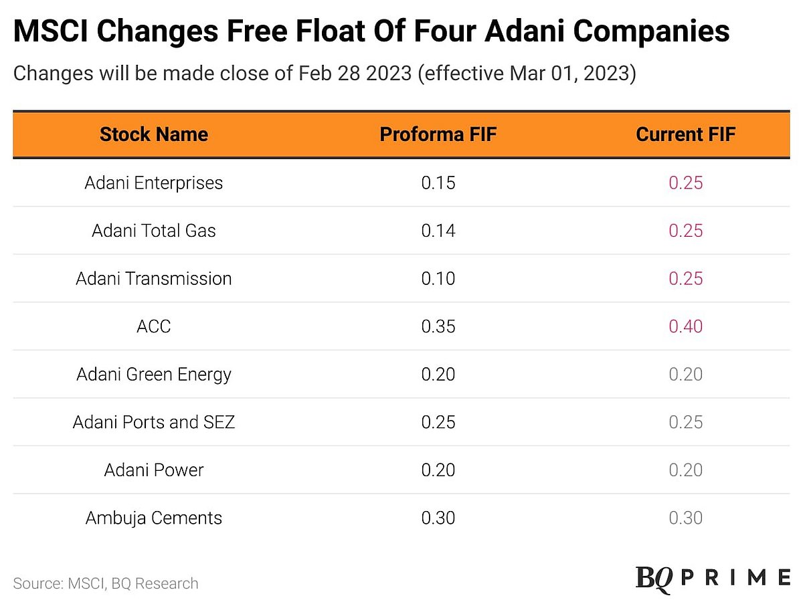
Task: Select Adani Total Gas Proforma value 0.14
Action: (438, 231)
